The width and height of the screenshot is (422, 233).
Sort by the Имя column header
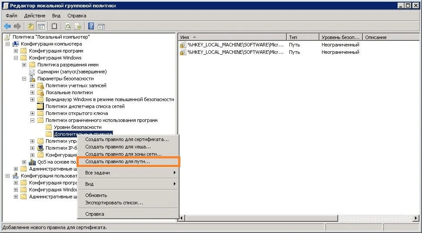point(230,37)
